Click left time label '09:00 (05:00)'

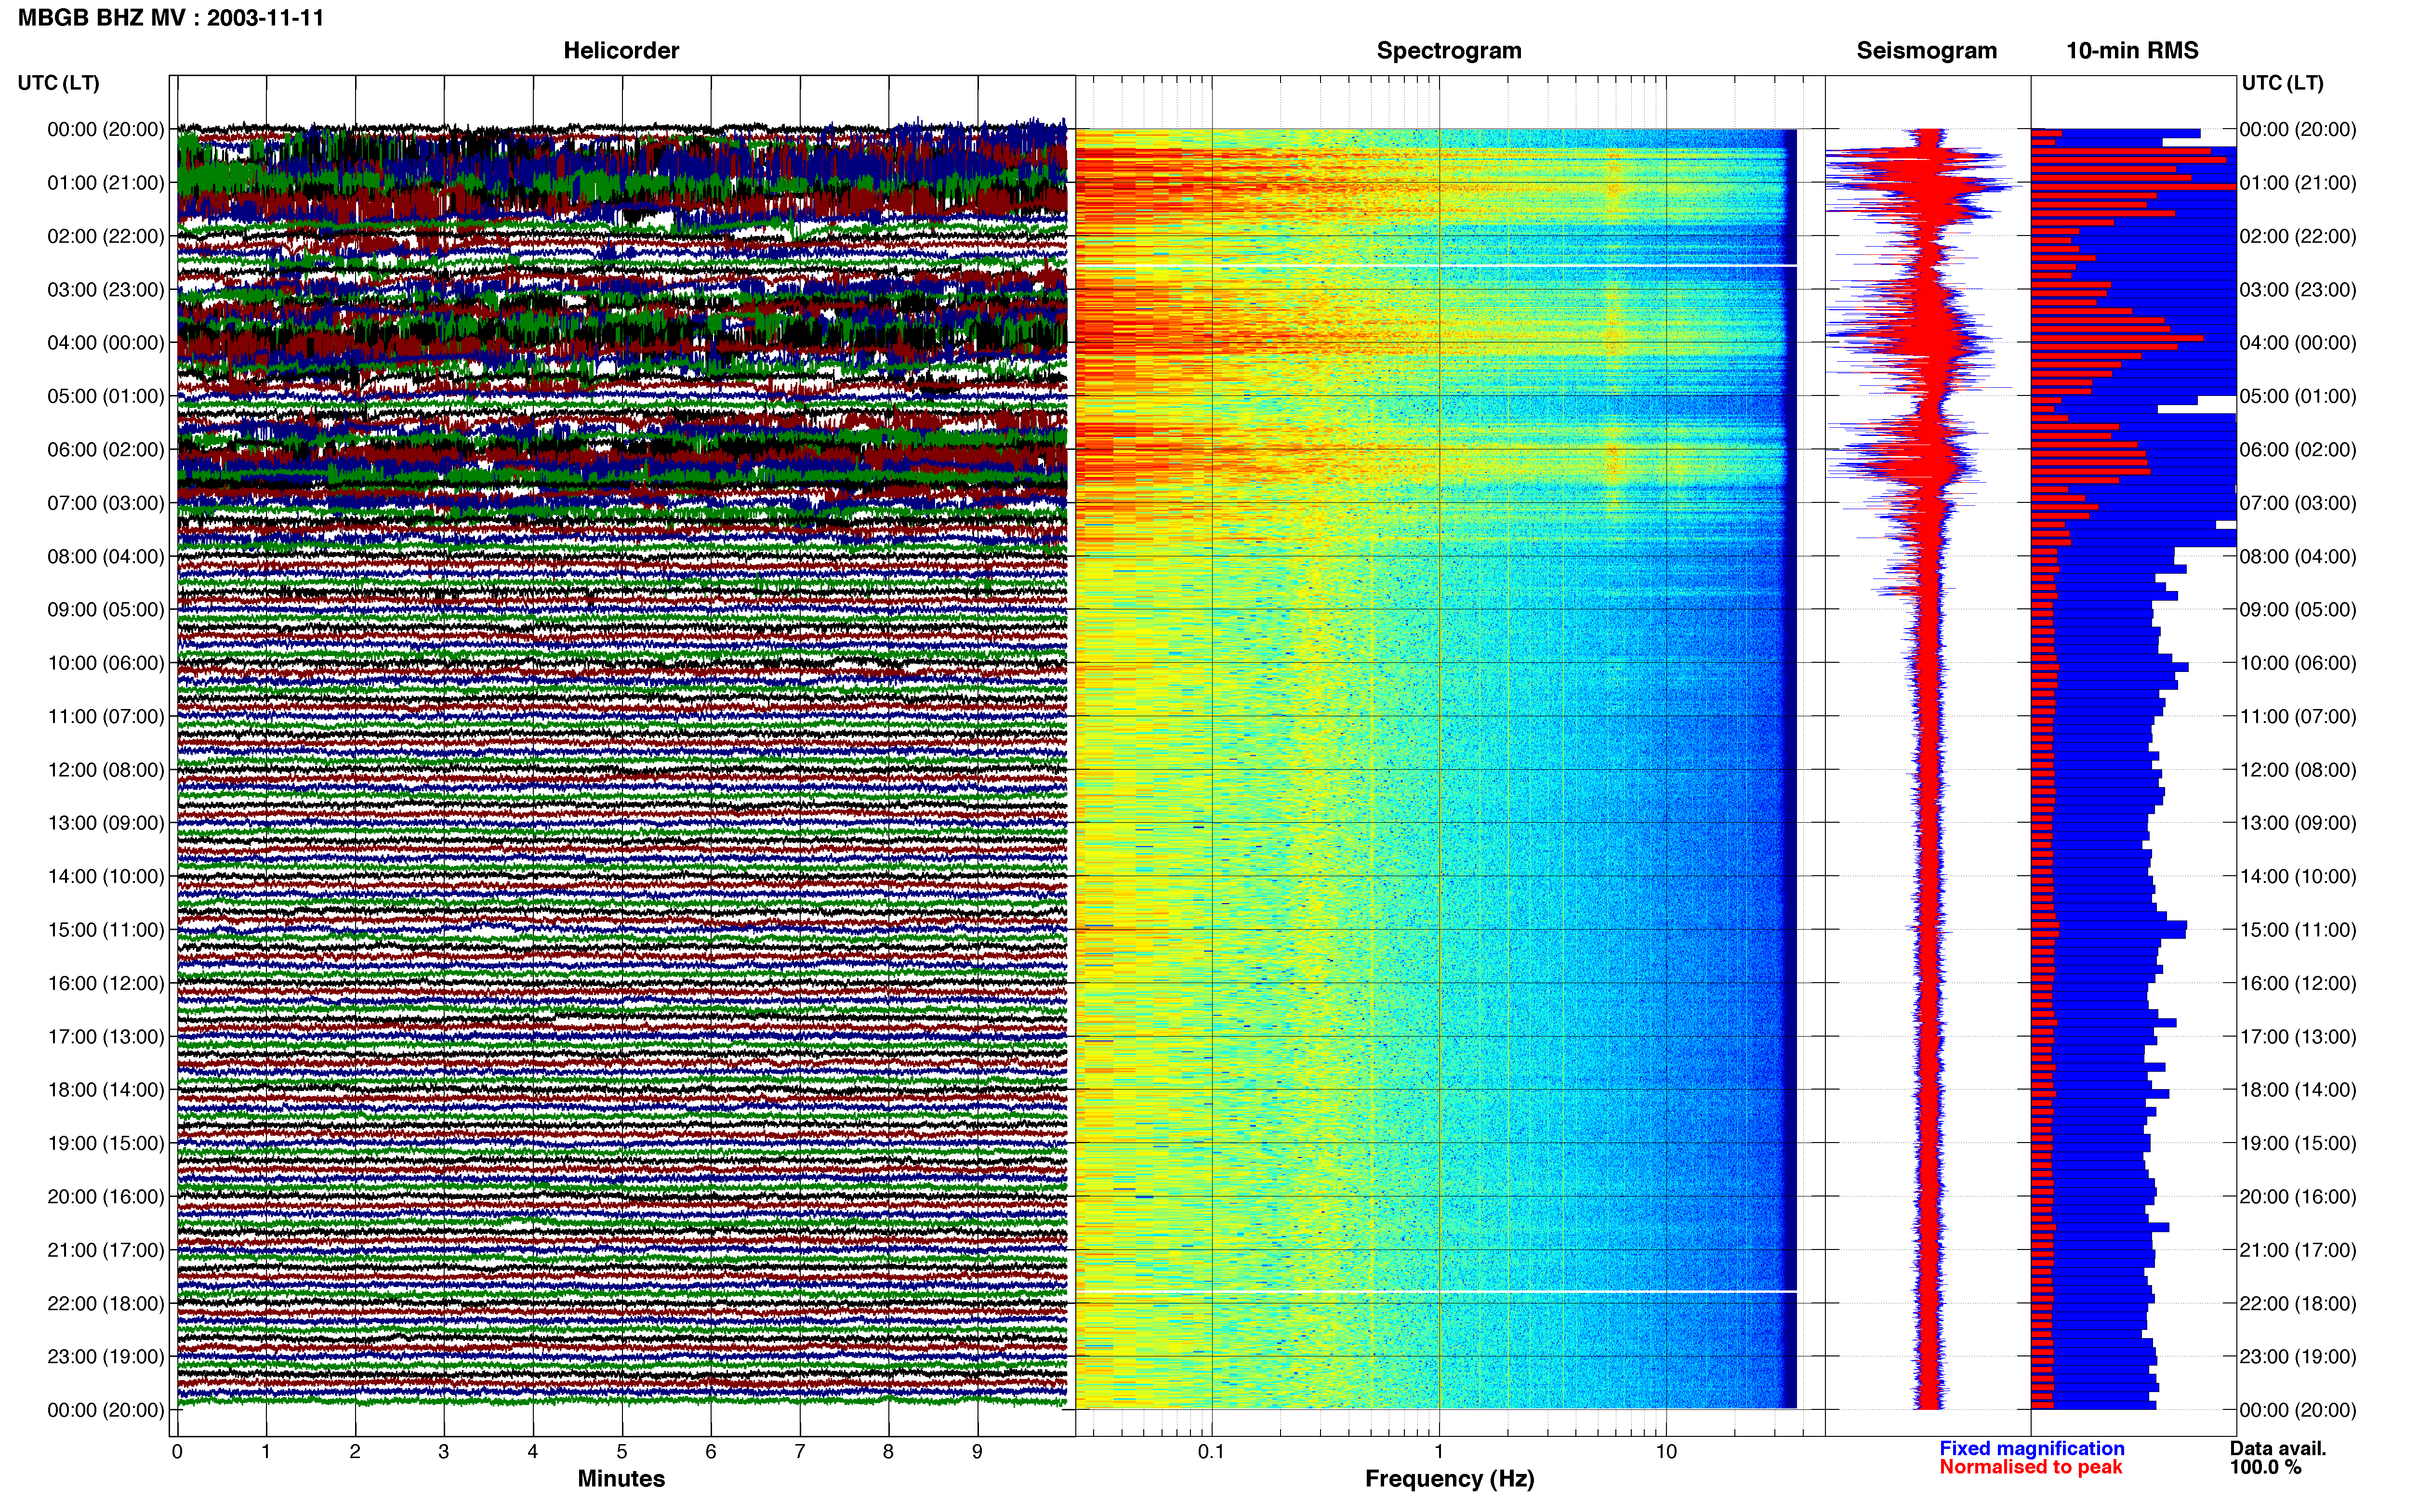(x=106, y=609)
